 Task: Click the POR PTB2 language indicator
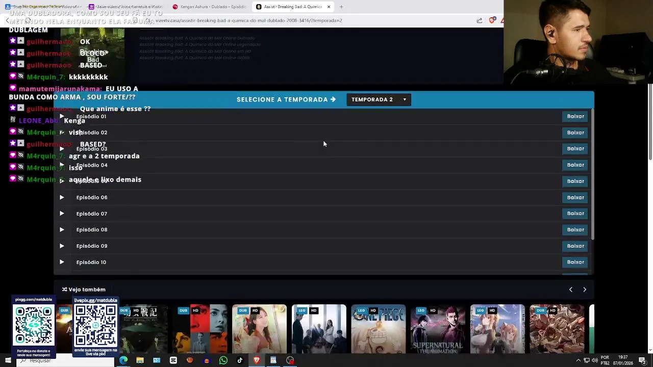pyautogui.click(x=605, y=360)
